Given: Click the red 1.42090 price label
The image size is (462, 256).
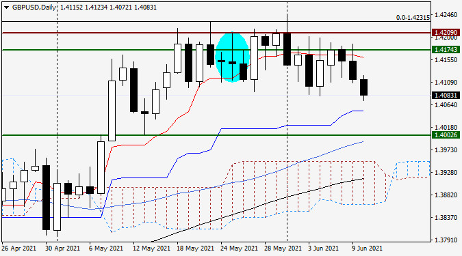Looking at the screenshot, I should (x=446, y=32).
